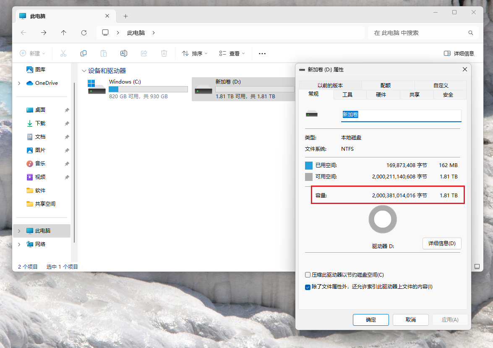Expand OneDrive tree node

(19, 83)
